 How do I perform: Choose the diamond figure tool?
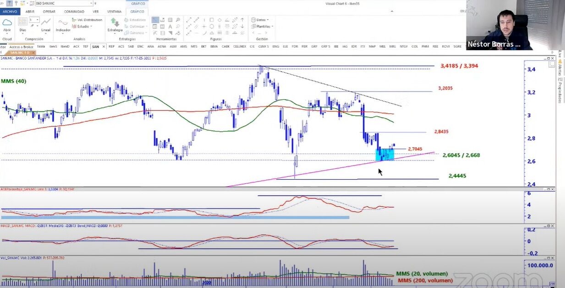coord(219,20)
